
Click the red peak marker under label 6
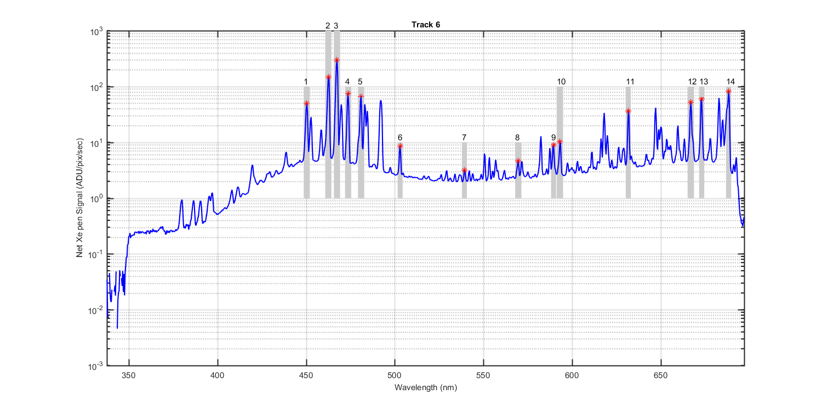[400, 146]
